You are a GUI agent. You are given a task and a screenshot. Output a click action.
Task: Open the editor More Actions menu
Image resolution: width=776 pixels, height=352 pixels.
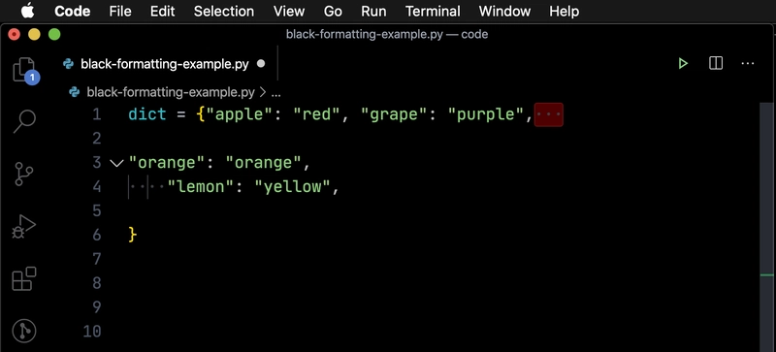747,63
